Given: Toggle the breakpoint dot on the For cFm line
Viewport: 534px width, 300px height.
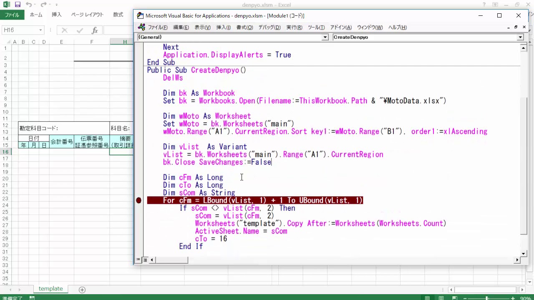Looking at the screenshot, I should [139, 200].
